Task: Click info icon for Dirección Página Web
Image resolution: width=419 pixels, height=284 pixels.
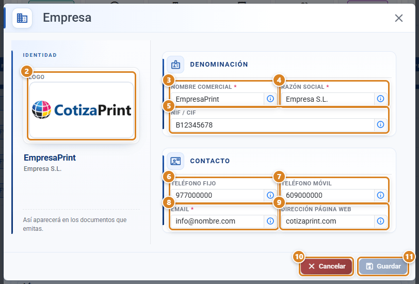Action: point(380,221)
